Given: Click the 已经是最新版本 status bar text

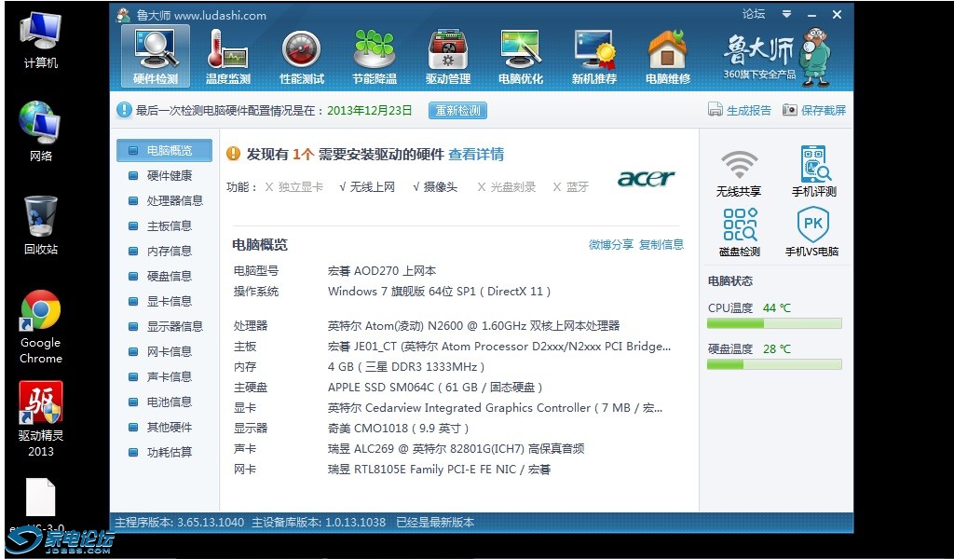Looking at the screenshot, I should point(435,523).
